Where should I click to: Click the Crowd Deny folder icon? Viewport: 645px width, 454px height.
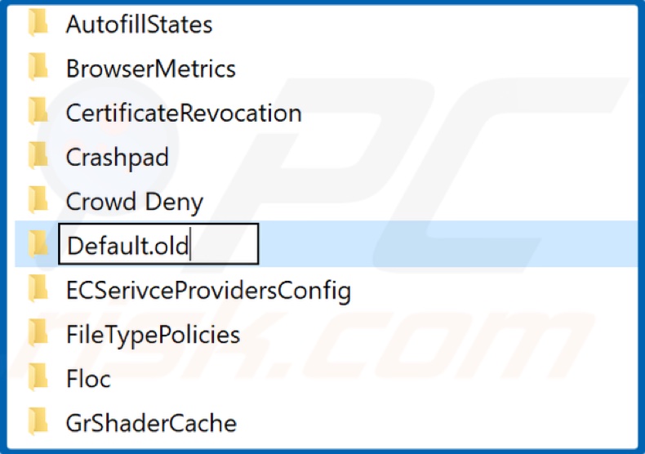(x=38, y=200)
